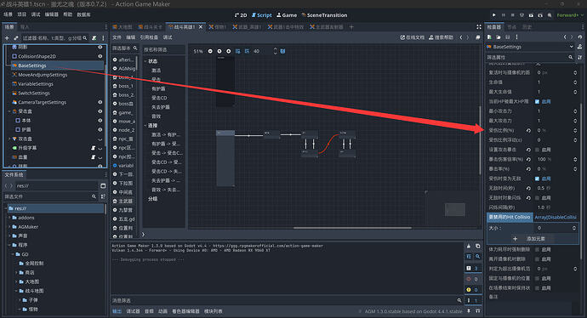The width and height of the screenshot is (587, 318).
Task: Open the SceneTransition workspace
Action: [x=324, y=15]
